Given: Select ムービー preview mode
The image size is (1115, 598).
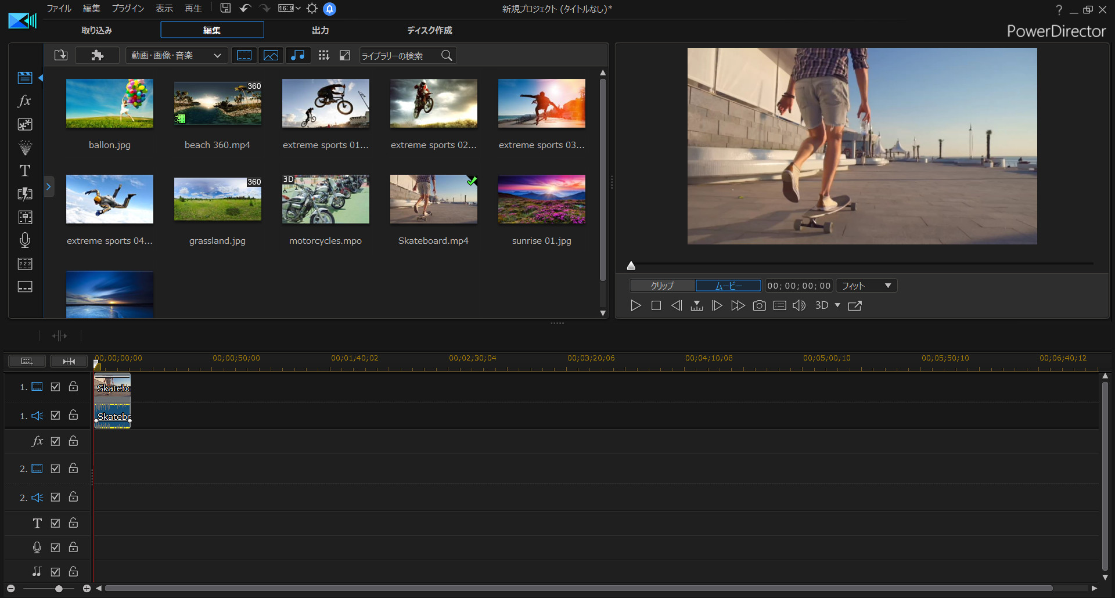Looking at the screenshot, I should 728,286.
